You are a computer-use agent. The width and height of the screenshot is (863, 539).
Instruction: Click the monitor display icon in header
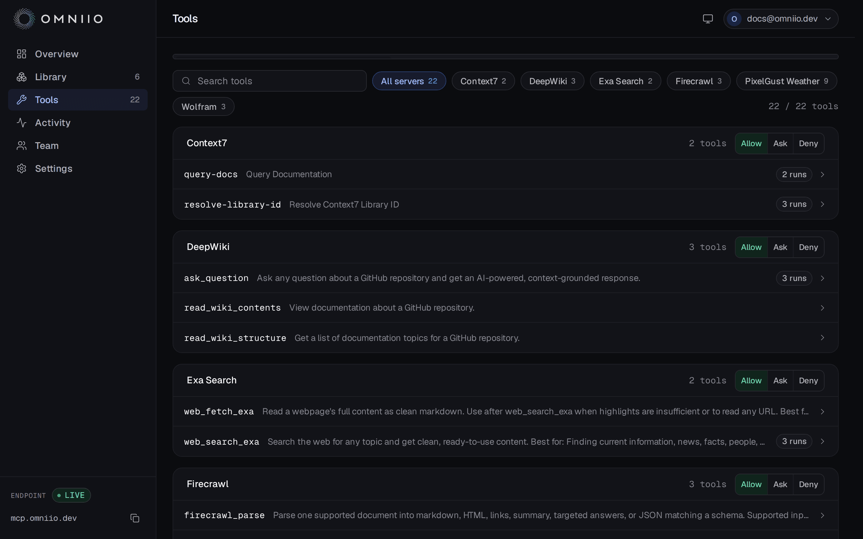[x=708, y=19]
